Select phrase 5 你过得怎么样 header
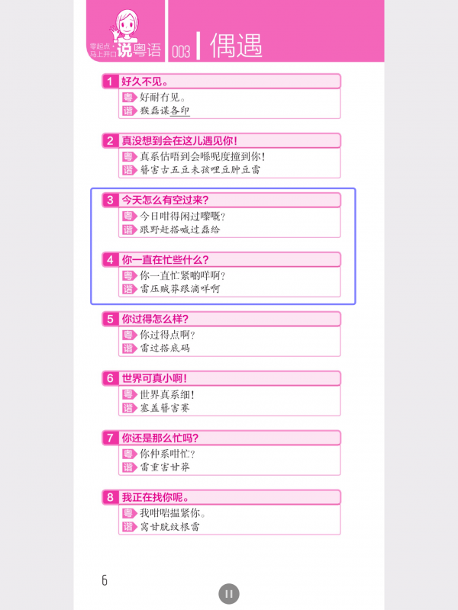The width and height of the screenshot is (458, 610). tap(221, 319)
